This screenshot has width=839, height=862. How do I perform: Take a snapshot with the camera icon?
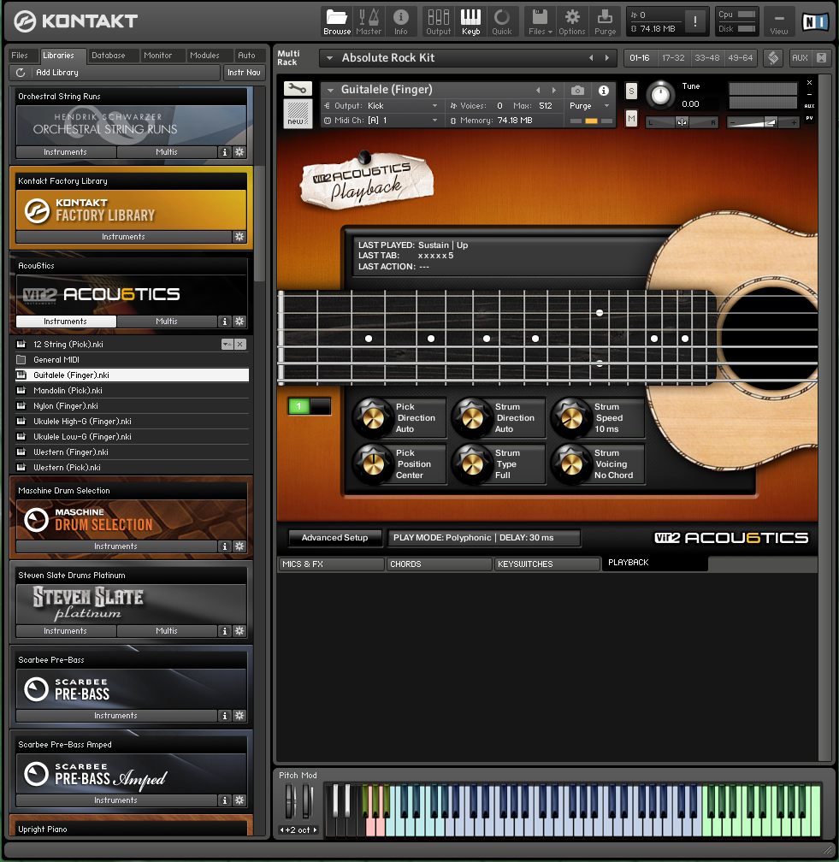point(577,90)
